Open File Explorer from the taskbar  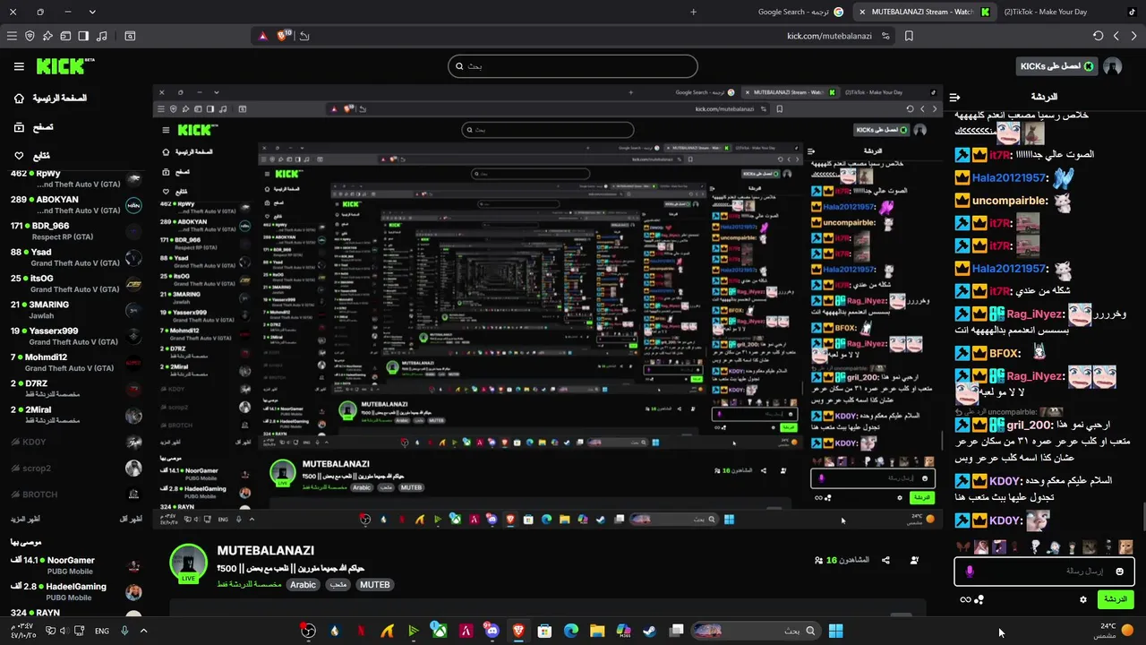[597, 631]
